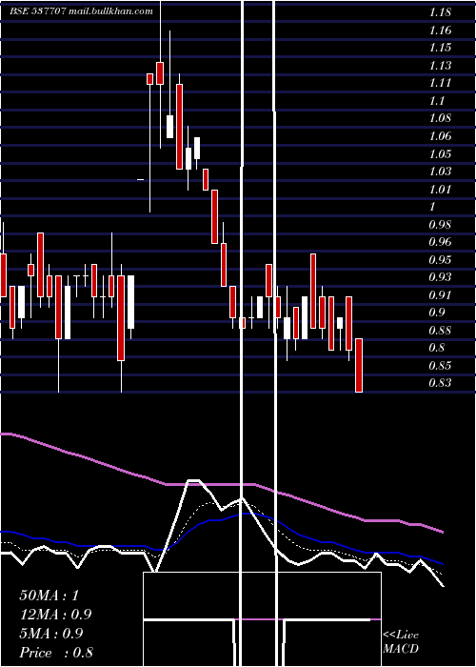
Task: Select the 1.16 price axis label
Action: (x=440, y=30)
